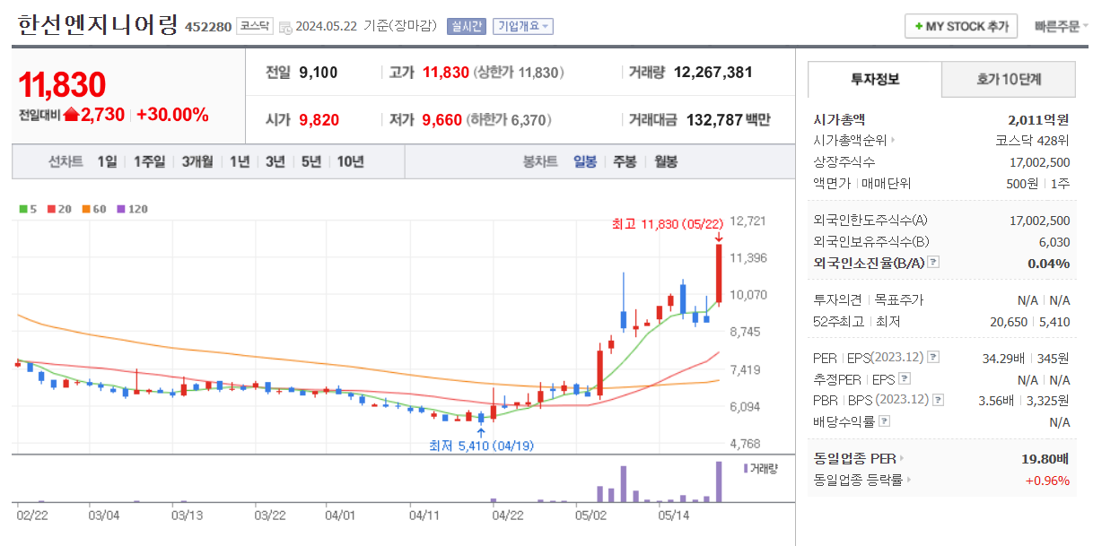Add the stock with MY STOCK 추가

pos(961,27)
